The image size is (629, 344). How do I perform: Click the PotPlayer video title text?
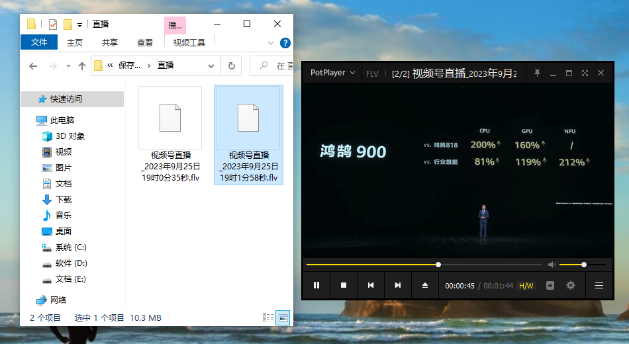tap(454, 73)
